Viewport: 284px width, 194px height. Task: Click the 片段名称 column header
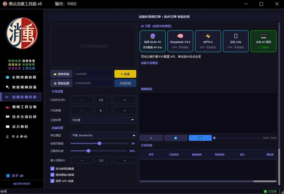pos(174,155)
